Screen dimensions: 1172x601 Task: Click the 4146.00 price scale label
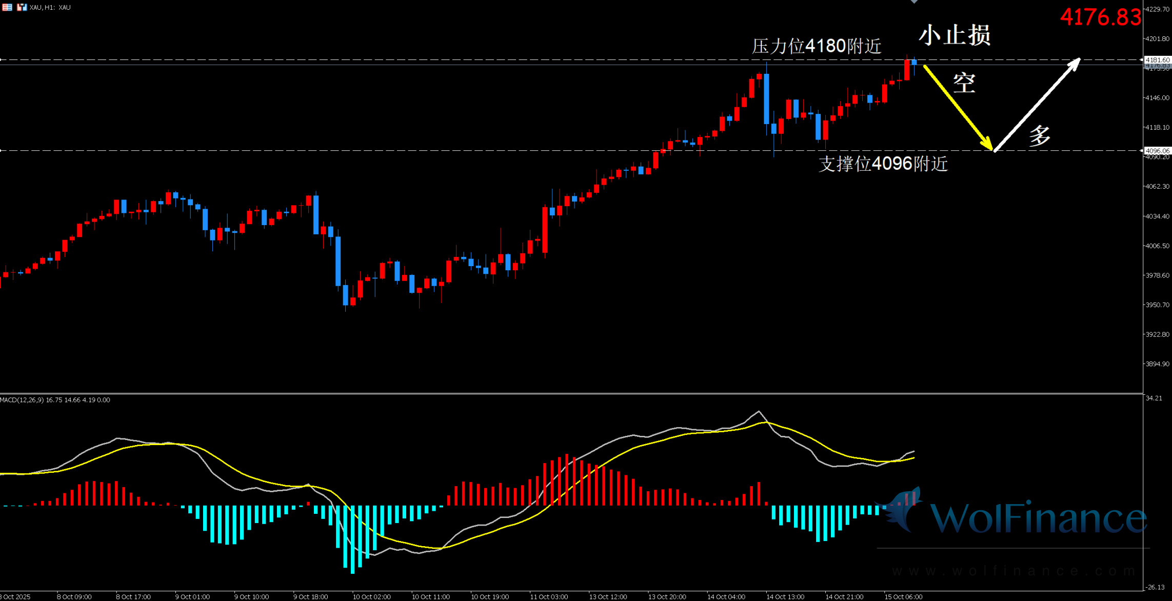(1158, 98)
